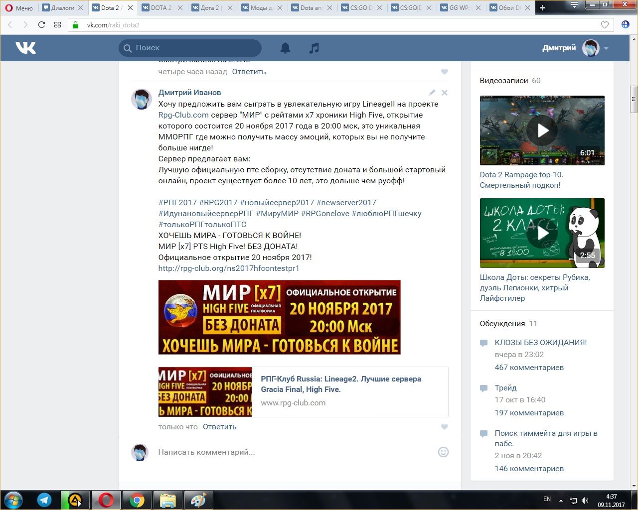Open the music note icon in VK header
The width and height of the screenshot is (638, 510).
[314, 48]
